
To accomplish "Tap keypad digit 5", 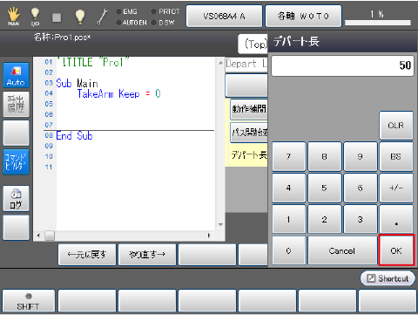I will tap(325, 188).
